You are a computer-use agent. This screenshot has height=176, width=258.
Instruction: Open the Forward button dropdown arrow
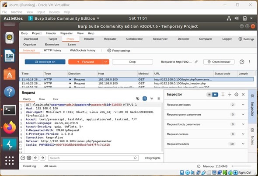click(x=105, y=62)
